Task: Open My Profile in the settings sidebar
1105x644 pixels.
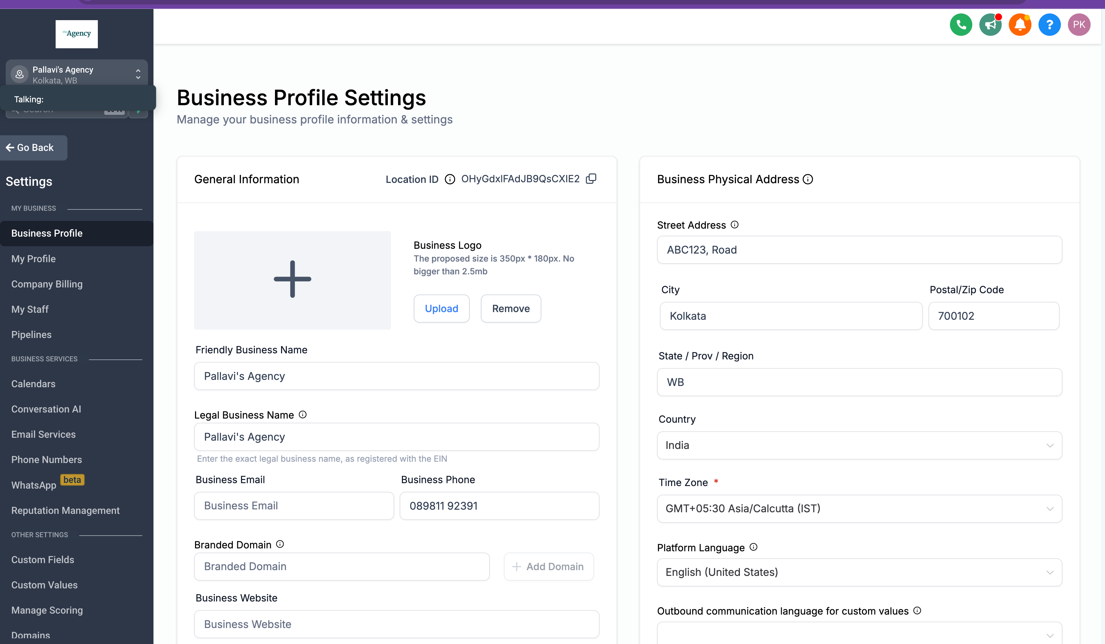Action: pyautogui.click(x=33, y=259)
